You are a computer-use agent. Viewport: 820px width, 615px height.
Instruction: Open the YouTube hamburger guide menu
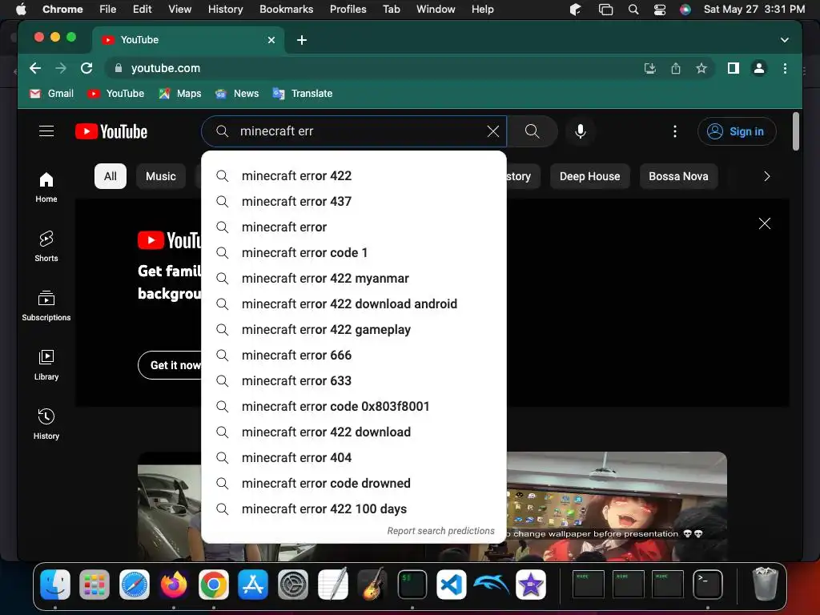pyautogui.click(x=46, y=131)
